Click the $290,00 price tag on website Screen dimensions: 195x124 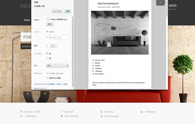[26, 46]
